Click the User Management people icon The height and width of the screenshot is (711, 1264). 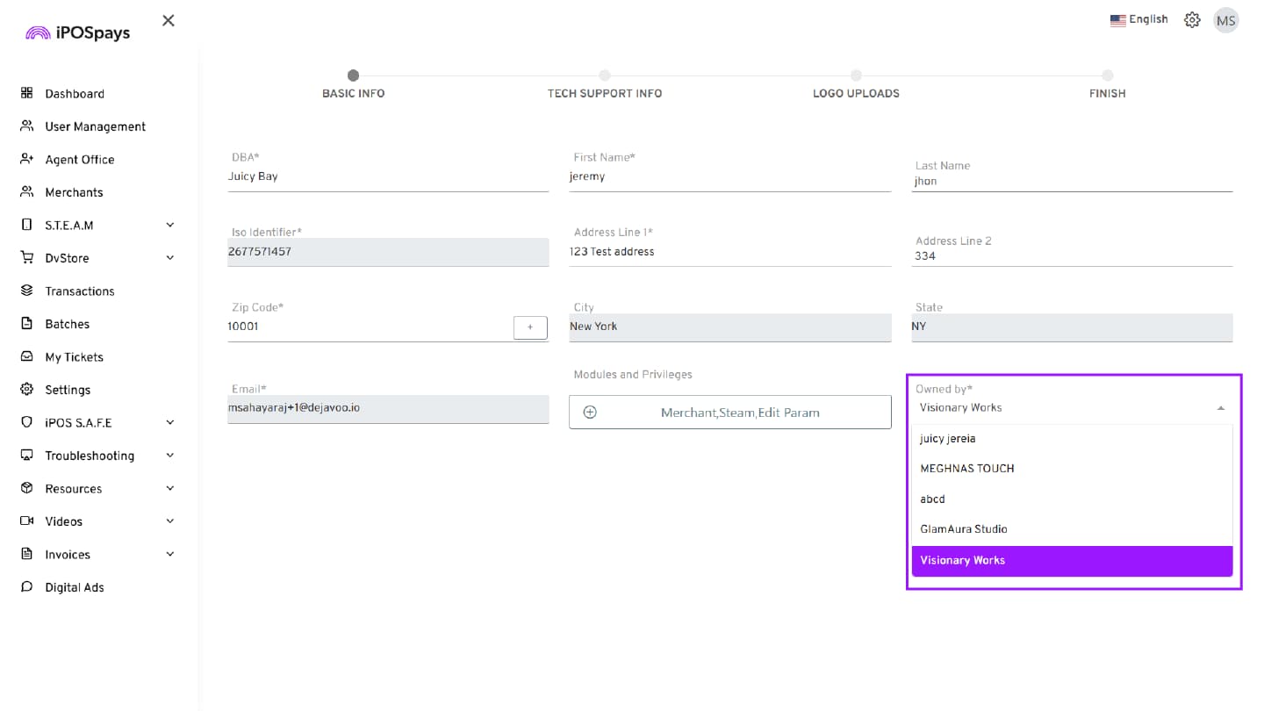click(x=26, y=126)
